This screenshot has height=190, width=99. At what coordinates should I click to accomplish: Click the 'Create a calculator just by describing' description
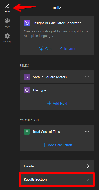tap(56, 34)
